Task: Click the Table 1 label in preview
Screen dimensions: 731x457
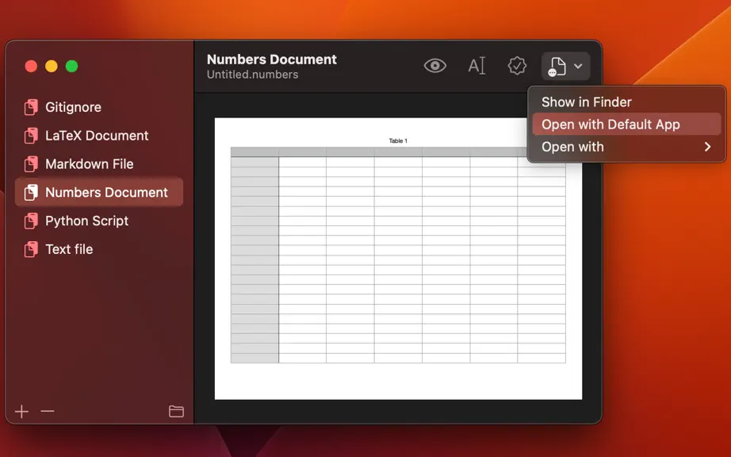Action: [x=398, y=140]
